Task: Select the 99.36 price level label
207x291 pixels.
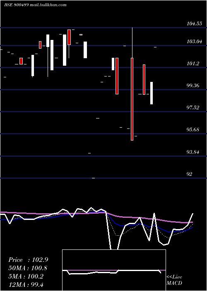Action: pos(193,86)
